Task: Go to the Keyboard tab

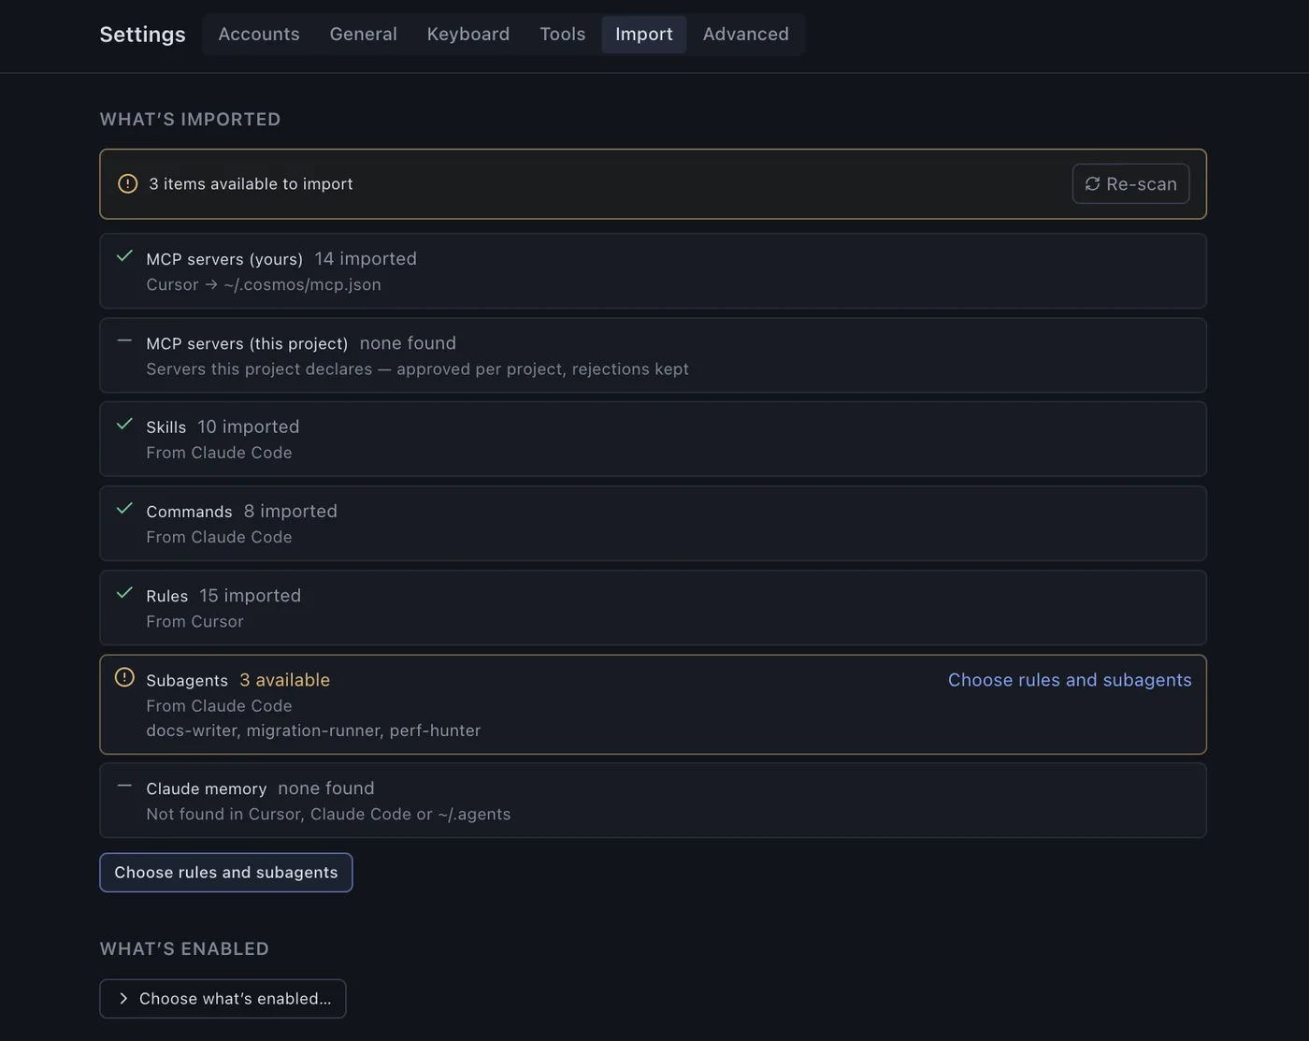Action: [x=468, y=35]
